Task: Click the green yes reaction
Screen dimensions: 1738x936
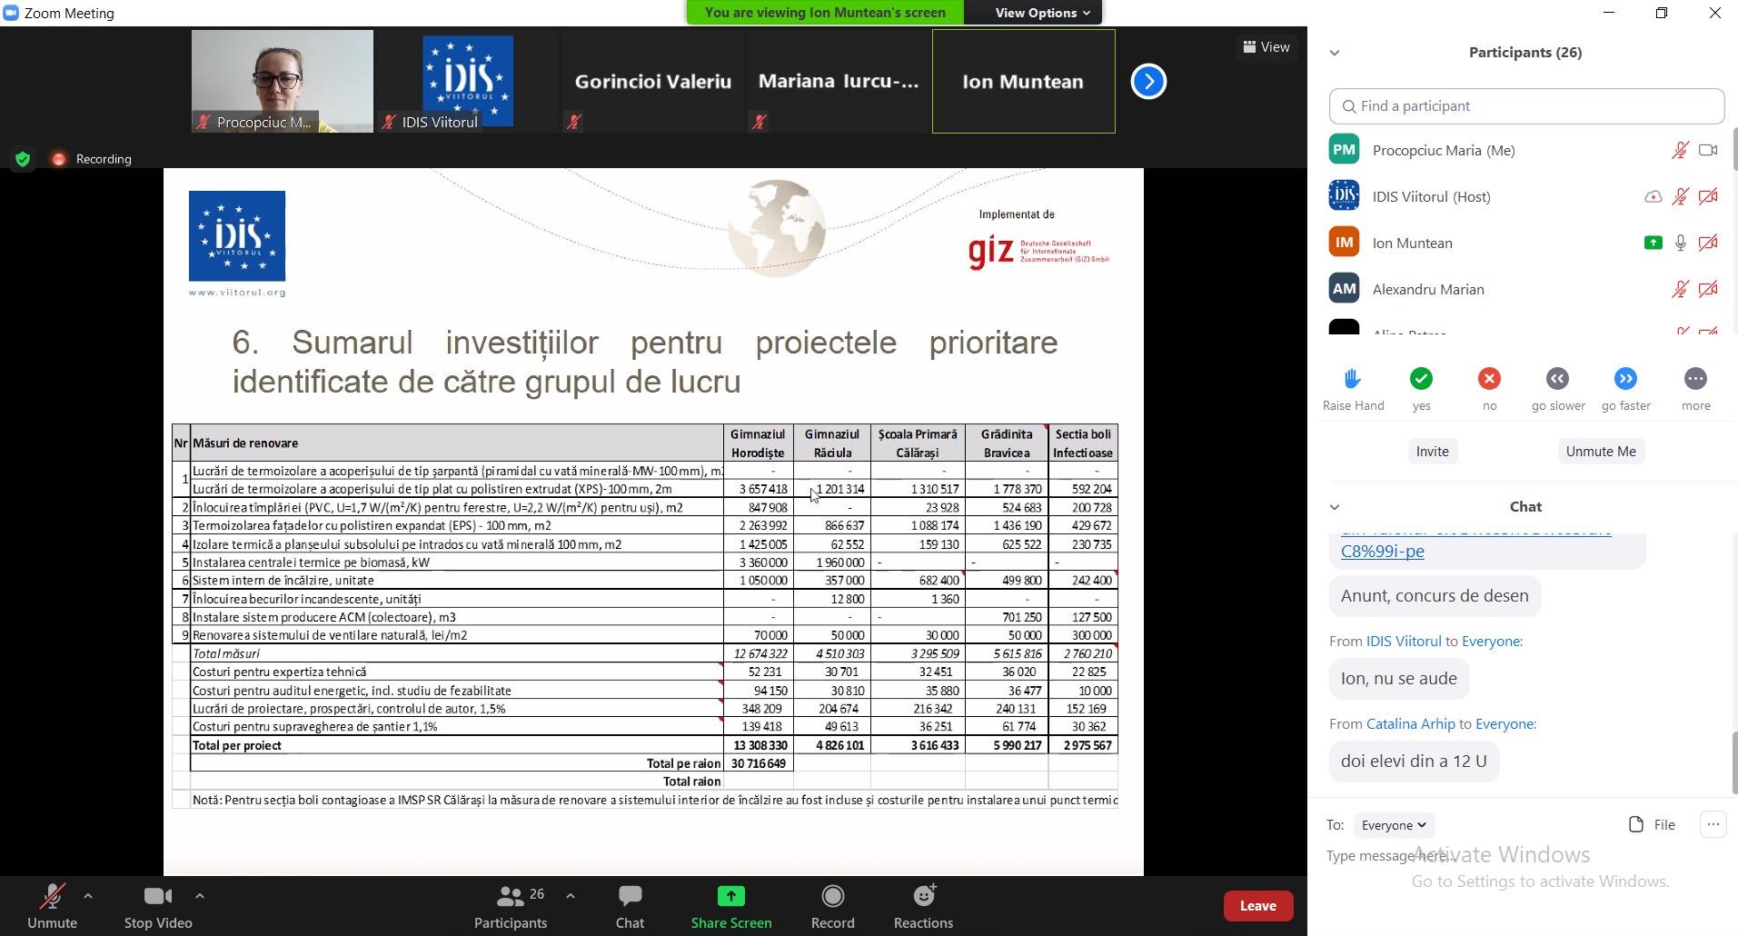Action: click(1422, 379)
